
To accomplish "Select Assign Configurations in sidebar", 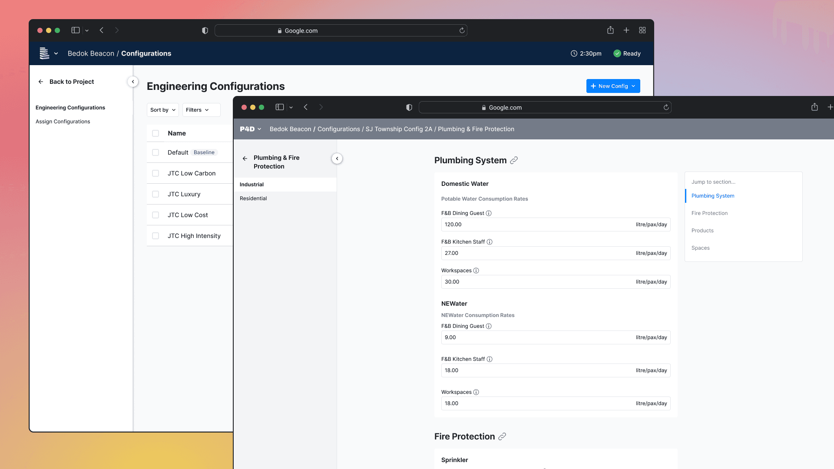I will pyautogui.click(x=63, y=122).
